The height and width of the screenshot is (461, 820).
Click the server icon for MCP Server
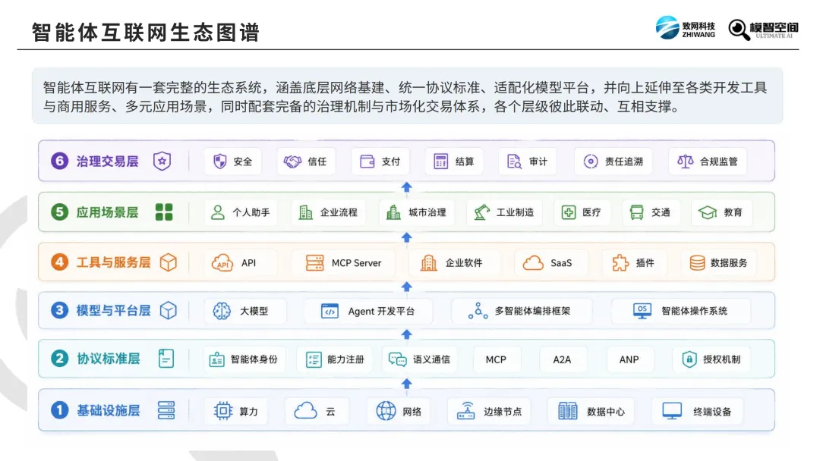click(315, 262)
